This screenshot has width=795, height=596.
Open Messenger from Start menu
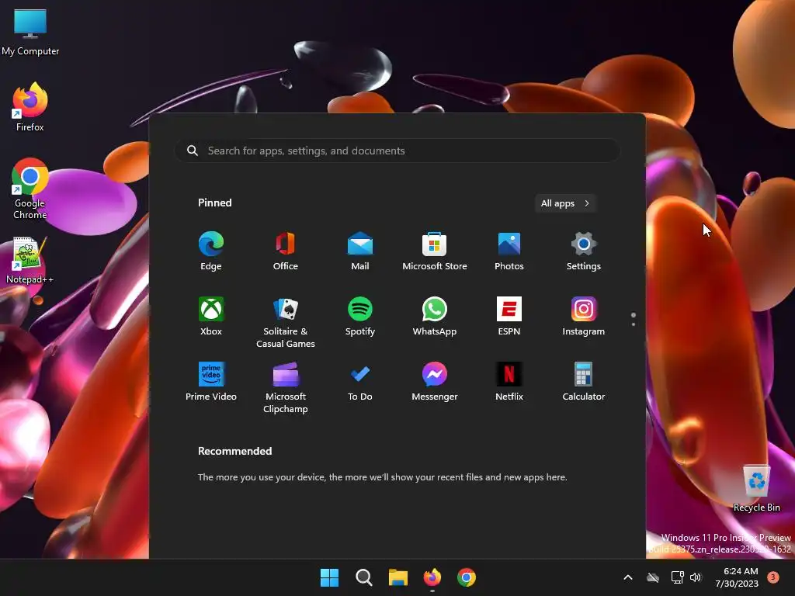pos(435,382)
